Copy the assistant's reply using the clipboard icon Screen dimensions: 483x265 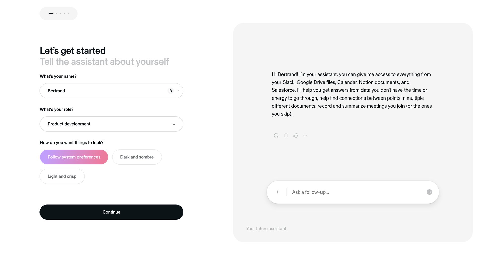[286, 135]
